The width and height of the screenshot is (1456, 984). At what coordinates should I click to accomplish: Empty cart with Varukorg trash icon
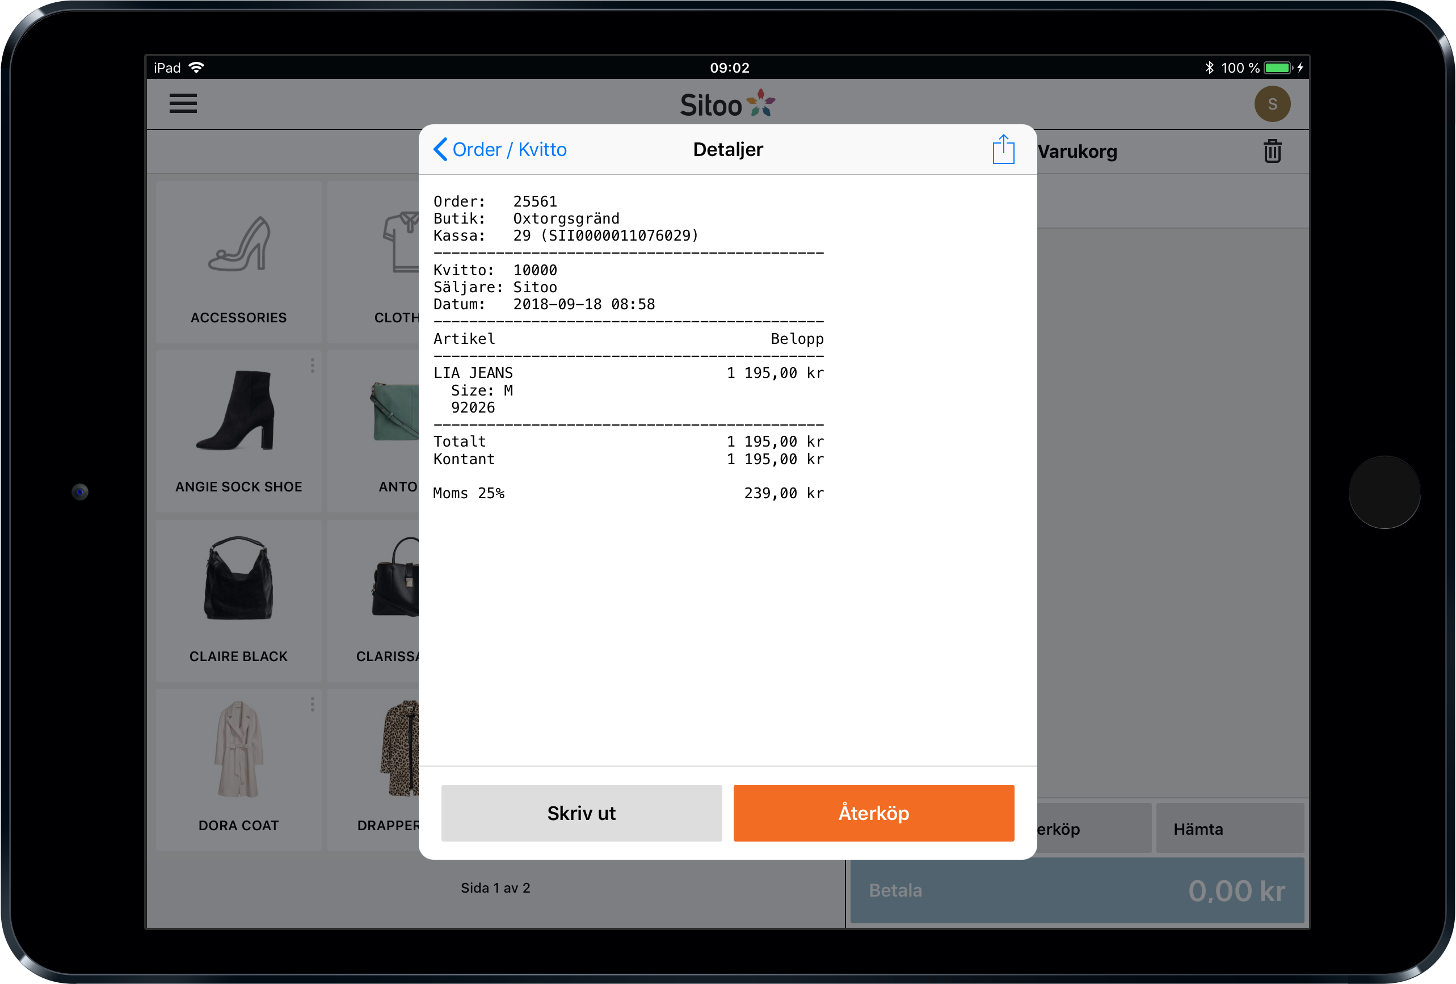pyautogui.click(x=1272, y=151)
